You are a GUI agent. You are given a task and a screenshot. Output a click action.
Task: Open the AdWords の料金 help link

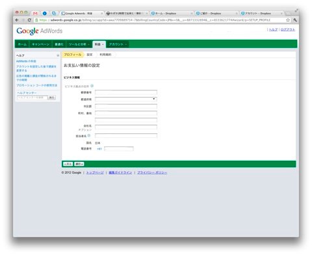pos(26,61)
